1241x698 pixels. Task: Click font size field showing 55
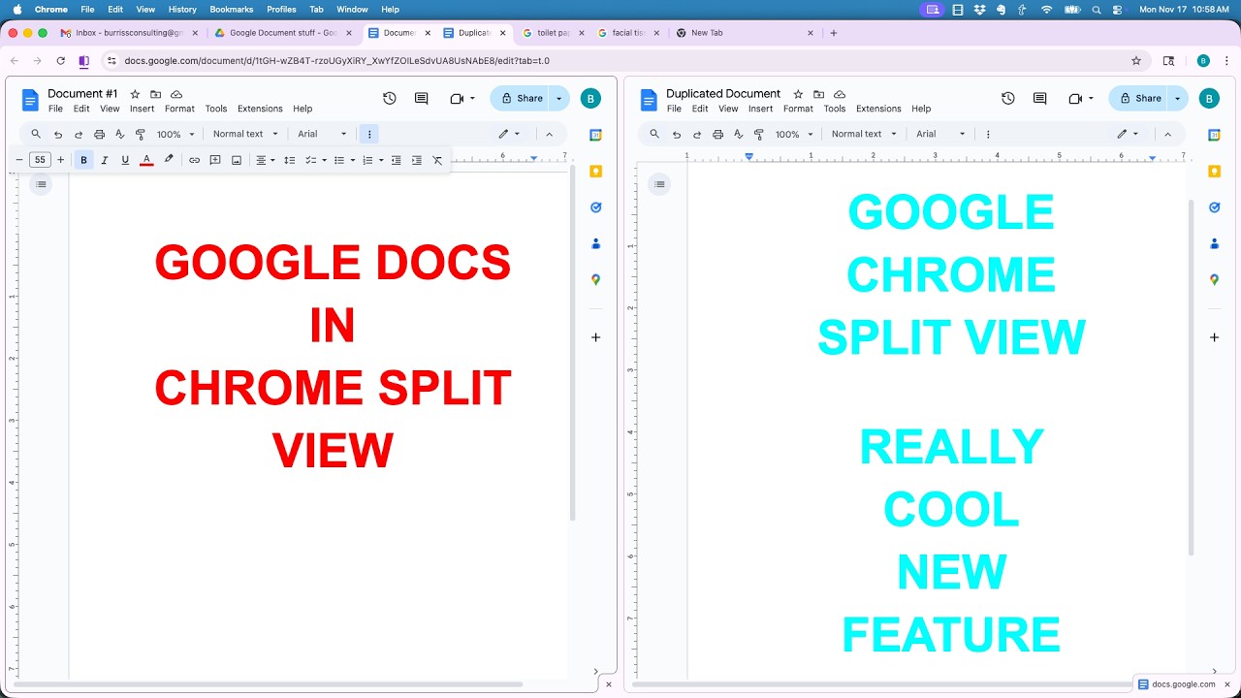coord(40,160)
